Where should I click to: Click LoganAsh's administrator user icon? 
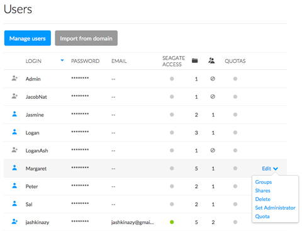(x=14, y=150)
